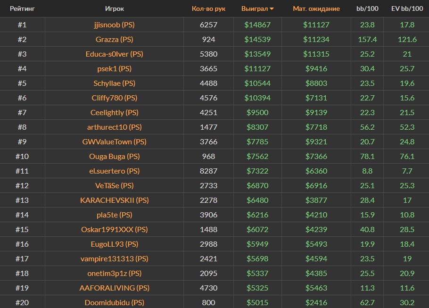
Task: Open arthurect10 (PS) profile
Action: point(115,127)
